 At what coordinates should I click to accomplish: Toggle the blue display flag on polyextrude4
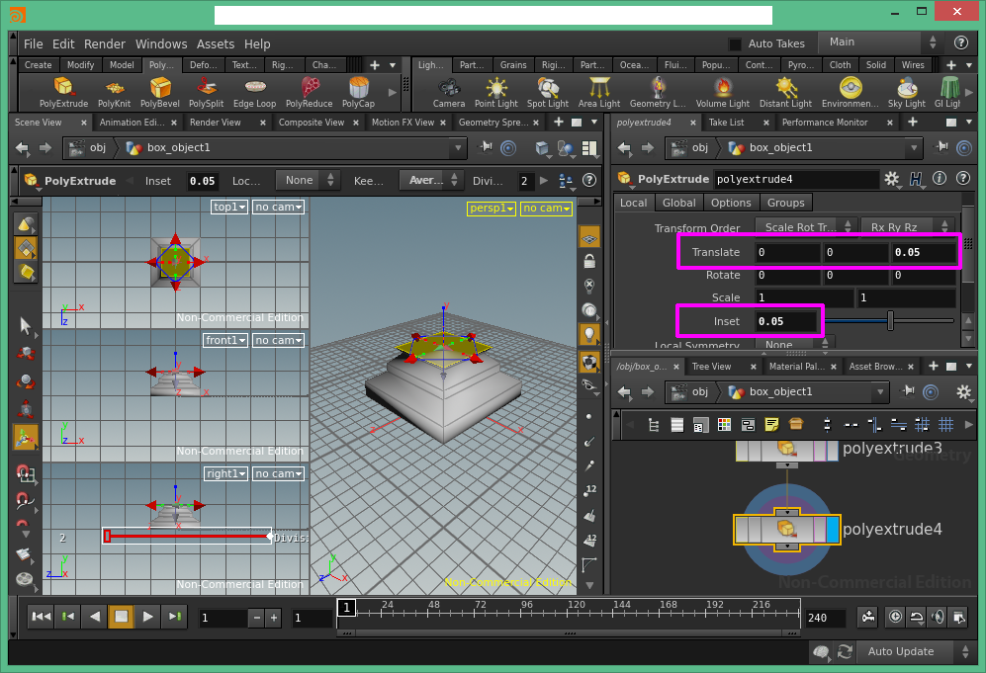pyautogui.click(x=833, y=529)
